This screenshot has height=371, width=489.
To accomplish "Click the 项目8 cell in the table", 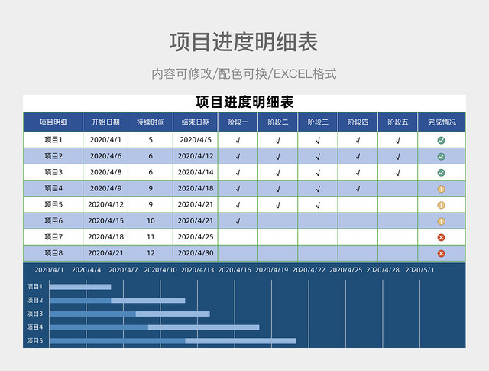I will (x=53, y=253).
